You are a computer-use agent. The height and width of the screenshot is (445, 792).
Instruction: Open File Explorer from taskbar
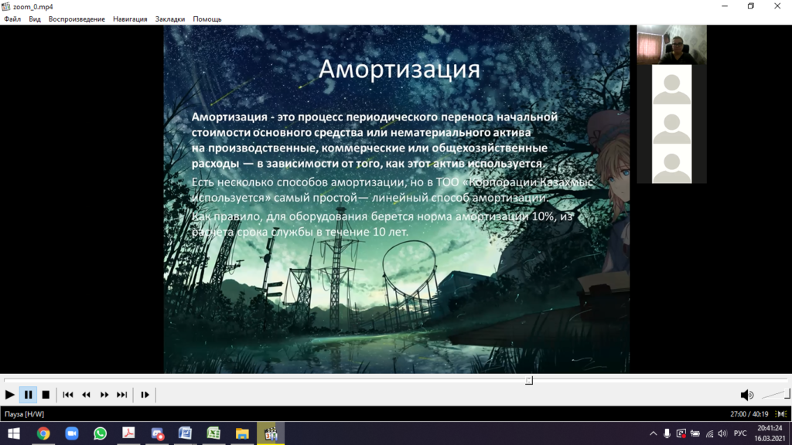click(242, 433)
